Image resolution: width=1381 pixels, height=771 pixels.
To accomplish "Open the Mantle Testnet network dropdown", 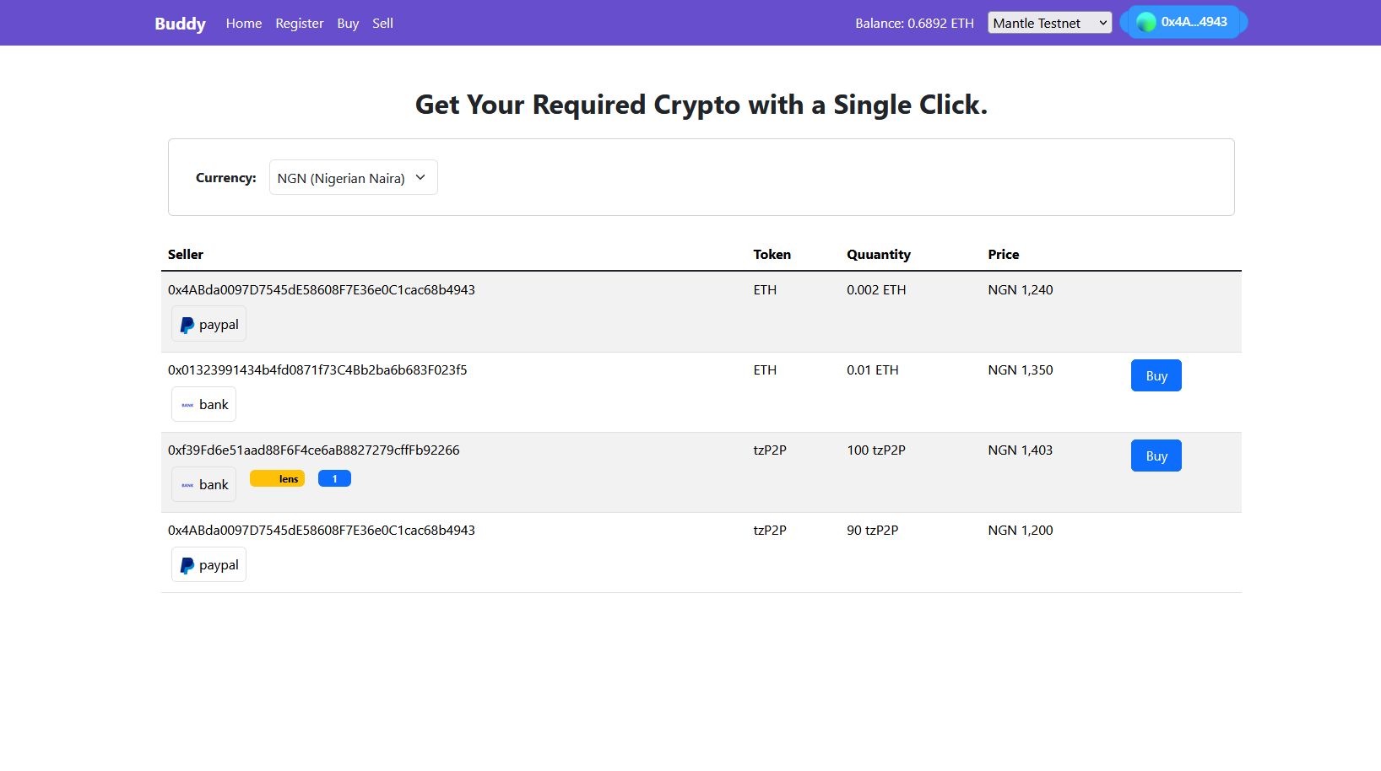I will [1049, 23].
